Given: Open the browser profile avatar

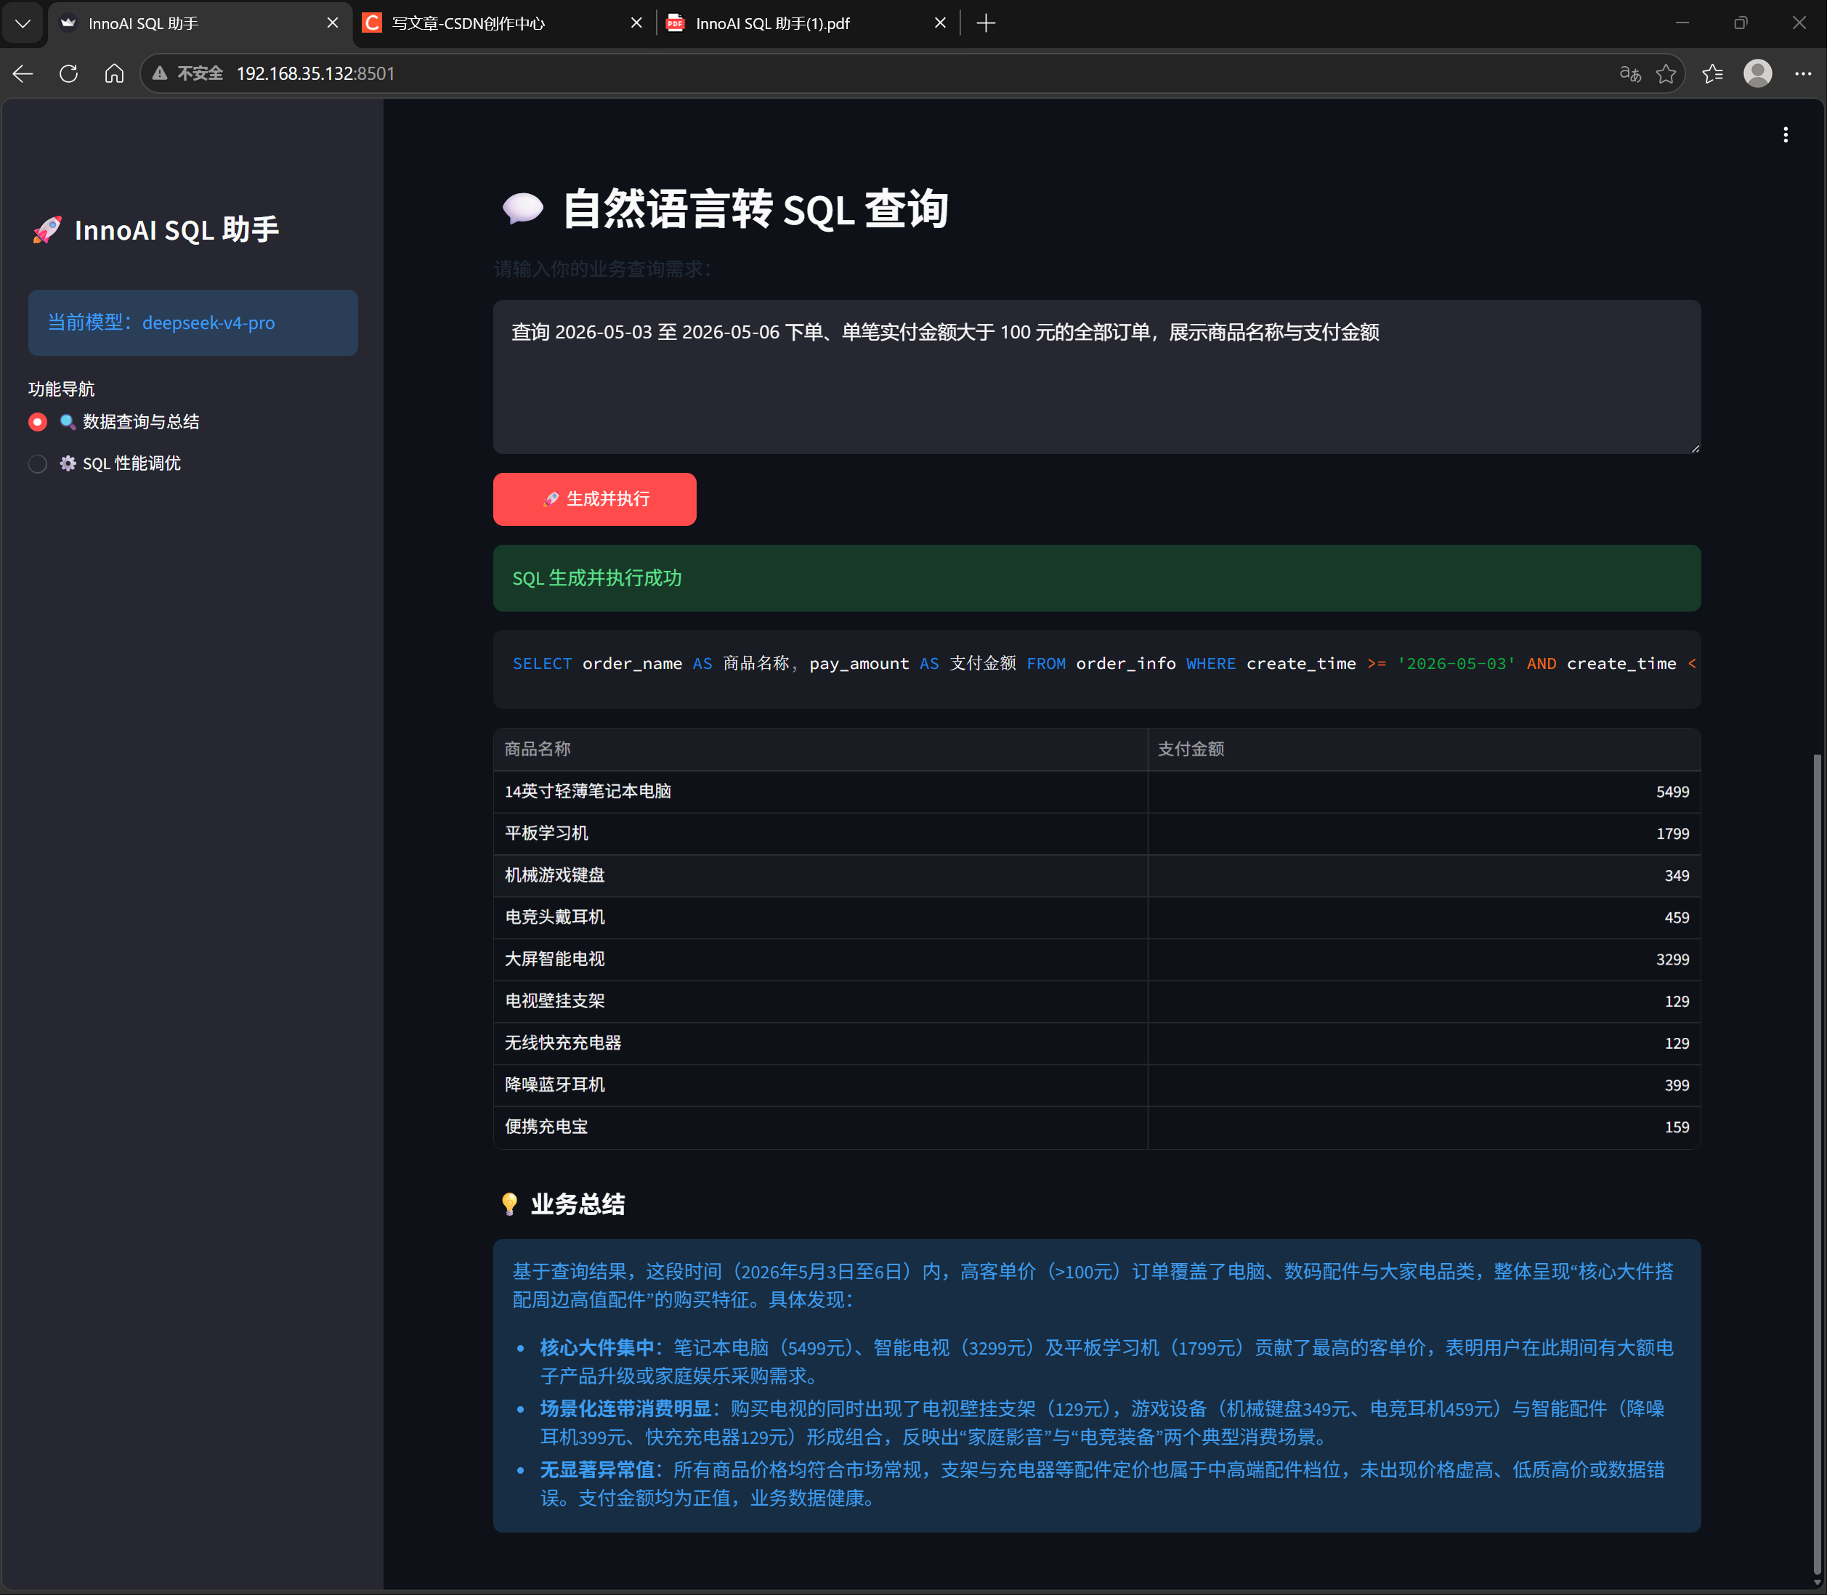Looking at the screenshot, I should coord(1757,73).
